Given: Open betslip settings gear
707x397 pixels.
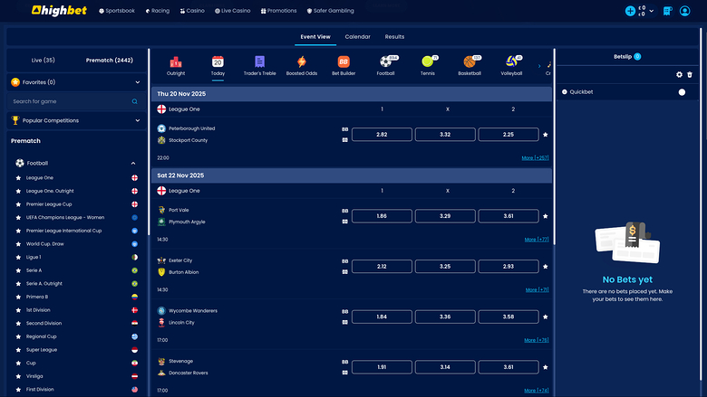Looking at the screenshot, I should click(x=679, y=74).
